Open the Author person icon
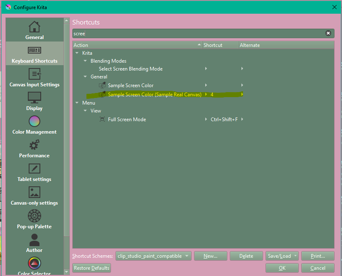342x276 pixels. [34, 240]
